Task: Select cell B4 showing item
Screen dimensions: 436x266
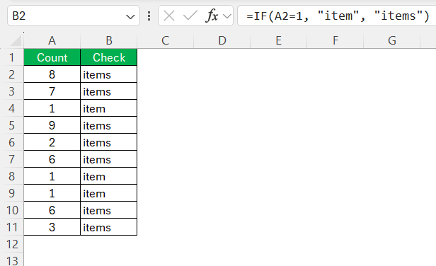Action: pos(109,108)
